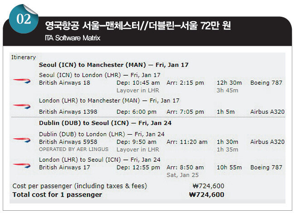Click the British Airways 5958 flight number

pos(68,142)
